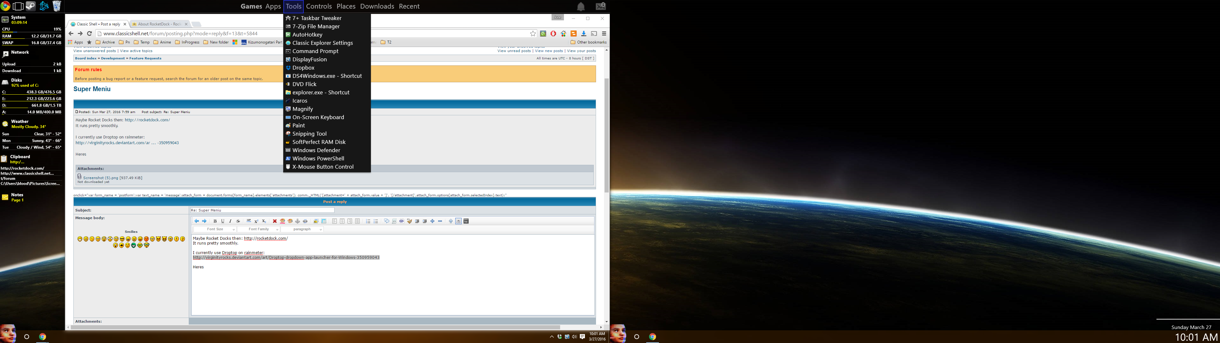Toggle bold formatting in reply editor
Image resolution: width=1220 pixels, height=343 pixels.
pyautogui.click(x=215, y=221)
